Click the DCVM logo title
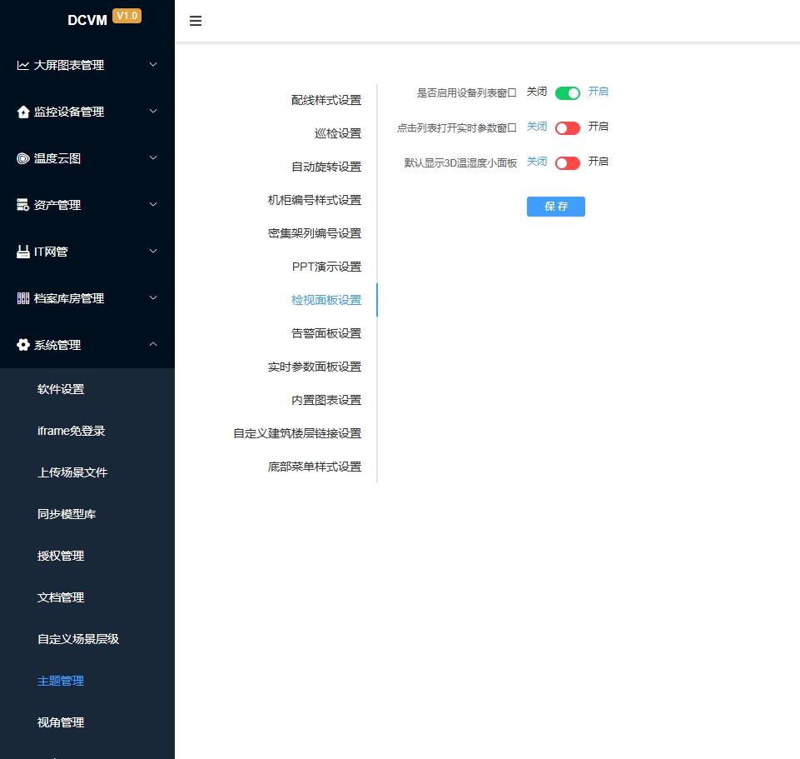This screenshot has height=759, width=800. (87, 21)
